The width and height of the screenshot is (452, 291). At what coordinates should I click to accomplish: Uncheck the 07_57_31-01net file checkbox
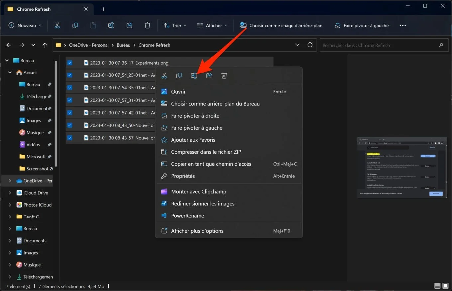70,100
